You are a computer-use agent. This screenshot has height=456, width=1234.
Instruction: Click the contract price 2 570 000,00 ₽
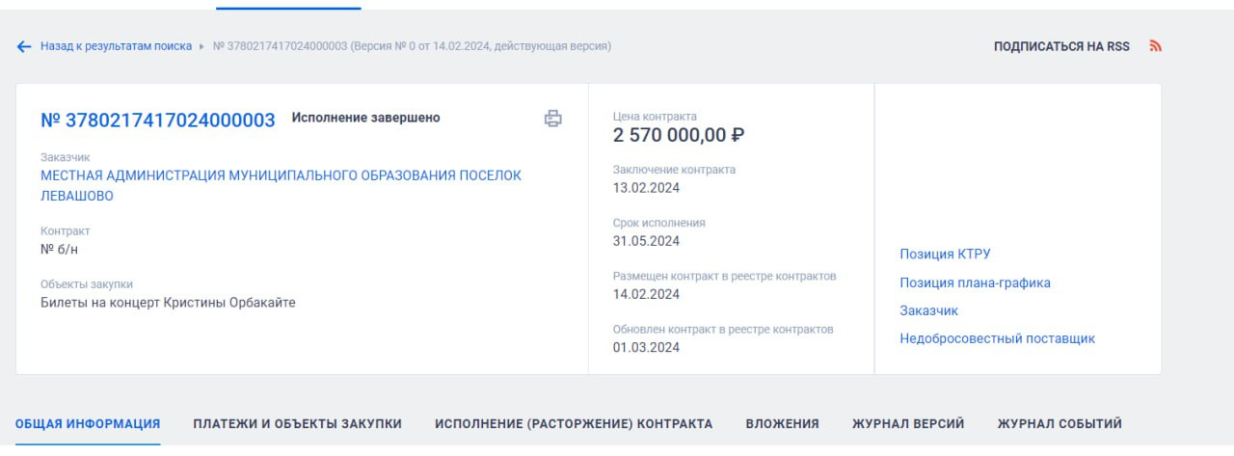pos(679,136)
